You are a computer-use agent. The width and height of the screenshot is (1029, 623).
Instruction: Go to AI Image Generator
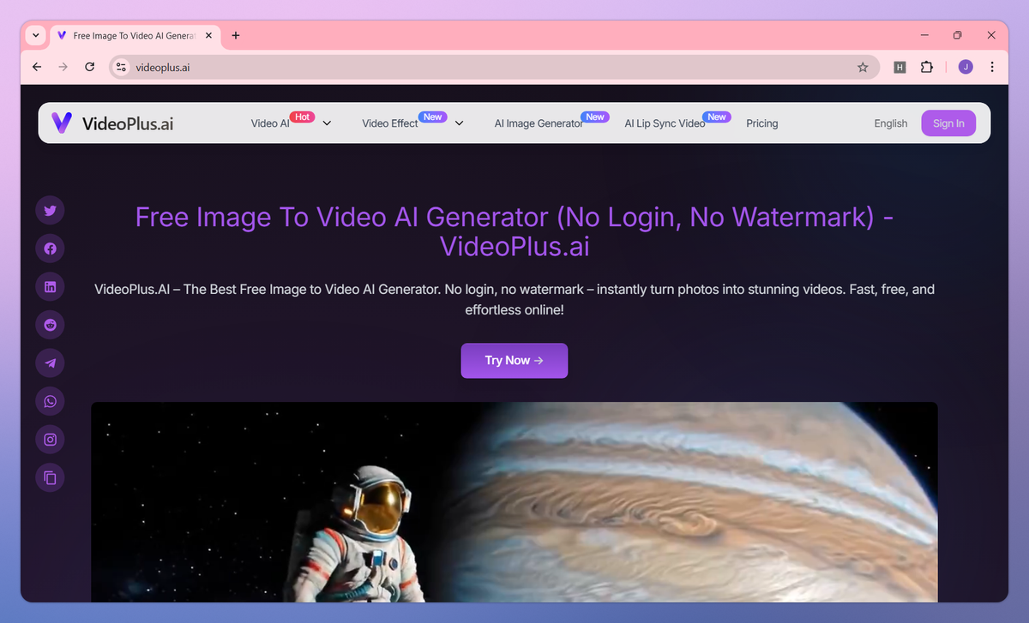pyautogui.click(x=539, y=123)
